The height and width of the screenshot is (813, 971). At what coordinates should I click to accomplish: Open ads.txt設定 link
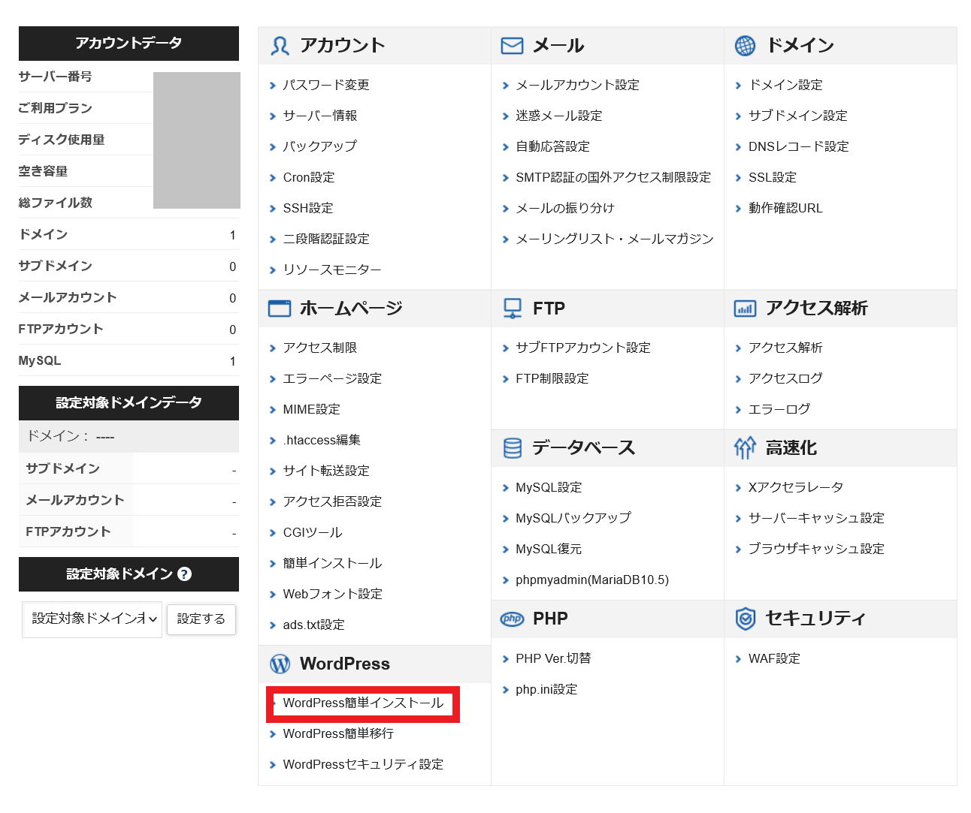(313, 625)
